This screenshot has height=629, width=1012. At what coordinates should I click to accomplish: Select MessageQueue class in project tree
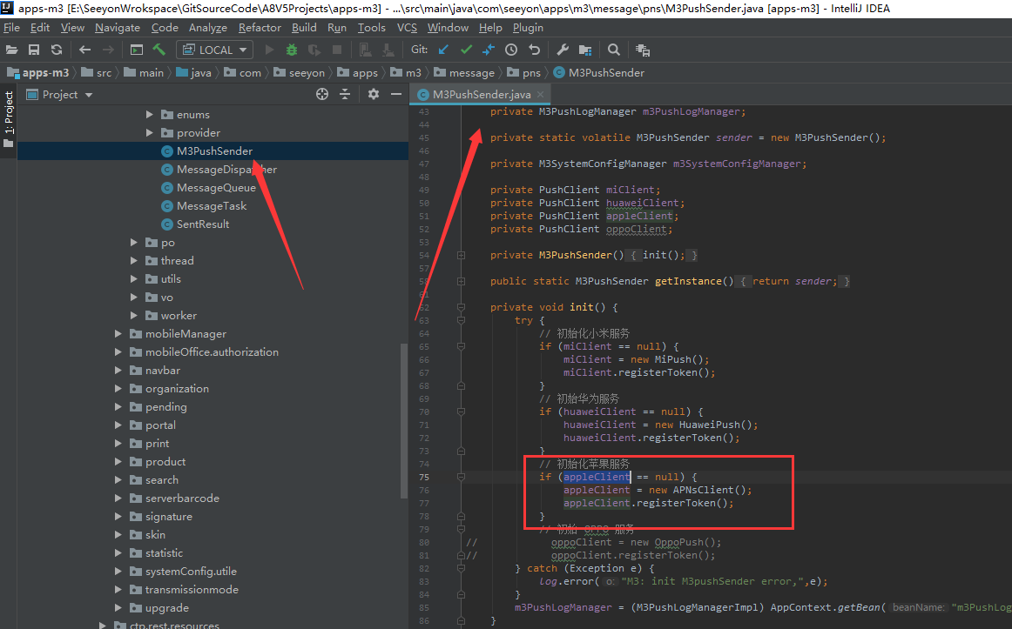pos(216,187)
